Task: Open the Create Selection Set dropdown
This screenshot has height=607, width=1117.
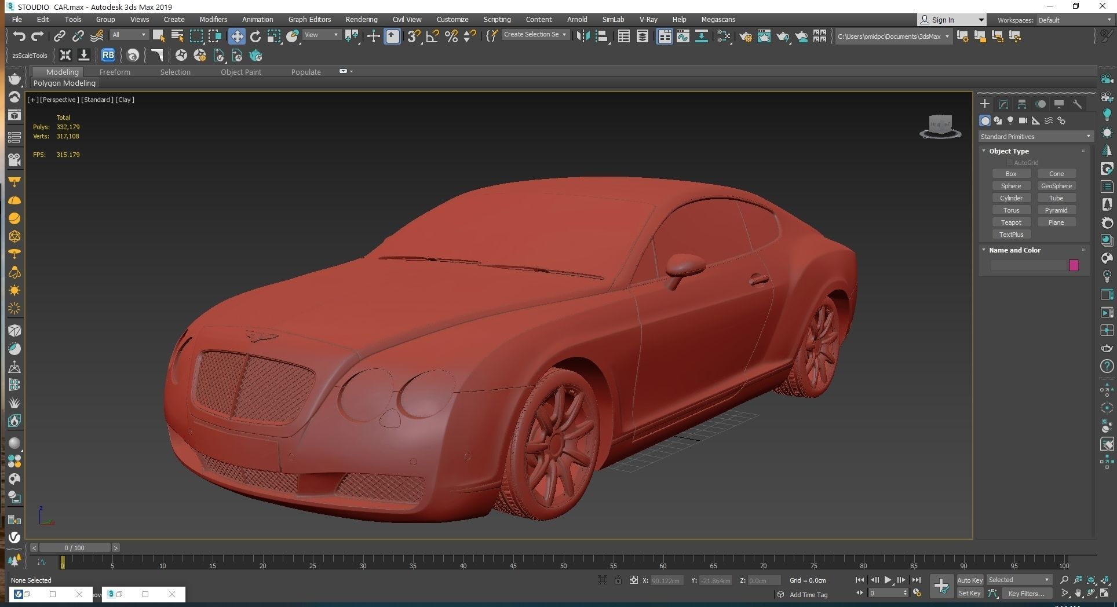Action: [x=535, y=35]
